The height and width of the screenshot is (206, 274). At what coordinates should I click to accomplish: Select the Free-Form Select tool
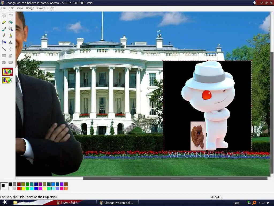[4, 15]
